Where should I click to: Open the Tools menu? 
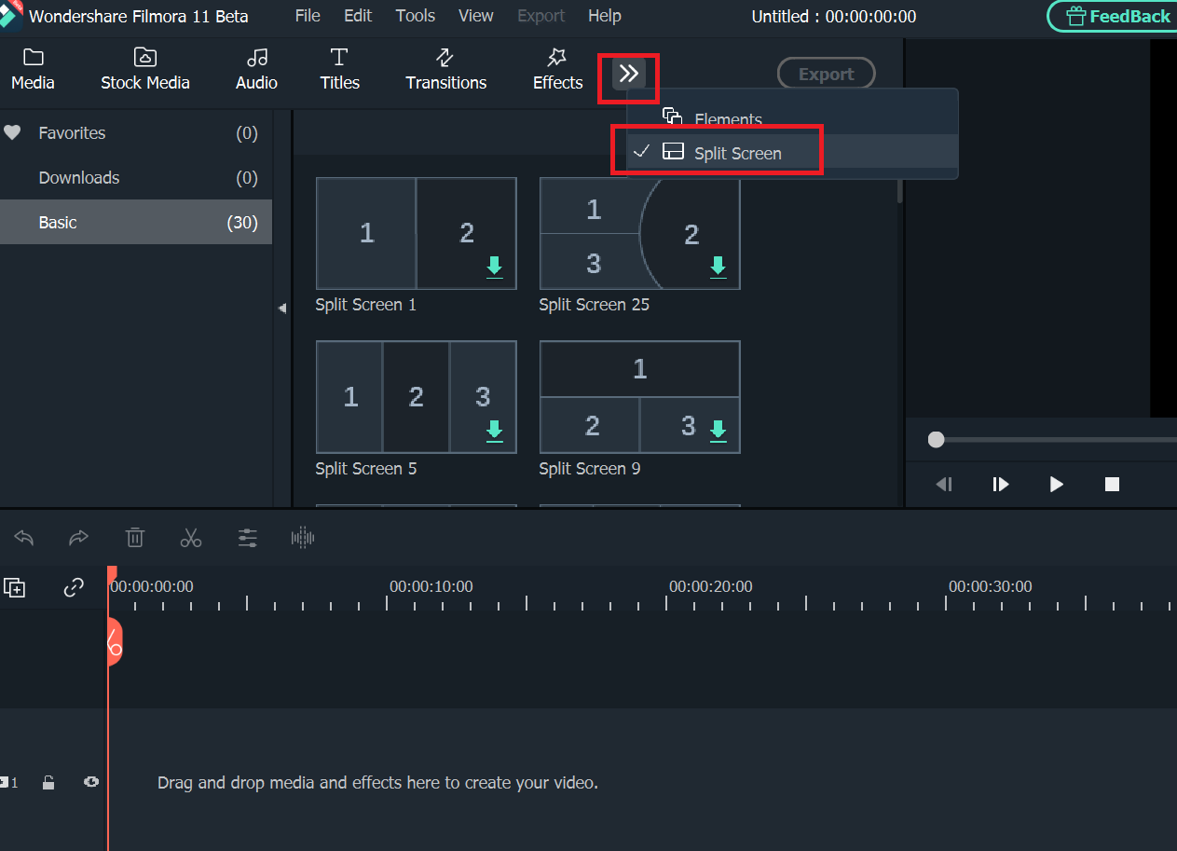[415, 16]
